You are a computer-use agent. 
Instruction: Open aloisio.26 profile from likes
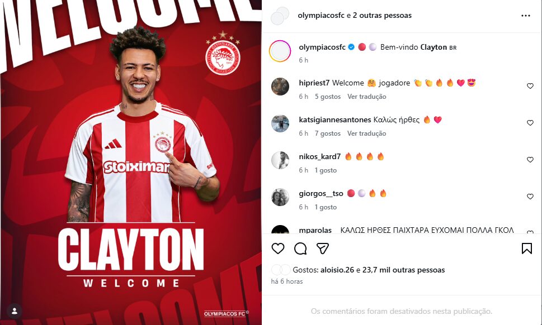point(337,270)
